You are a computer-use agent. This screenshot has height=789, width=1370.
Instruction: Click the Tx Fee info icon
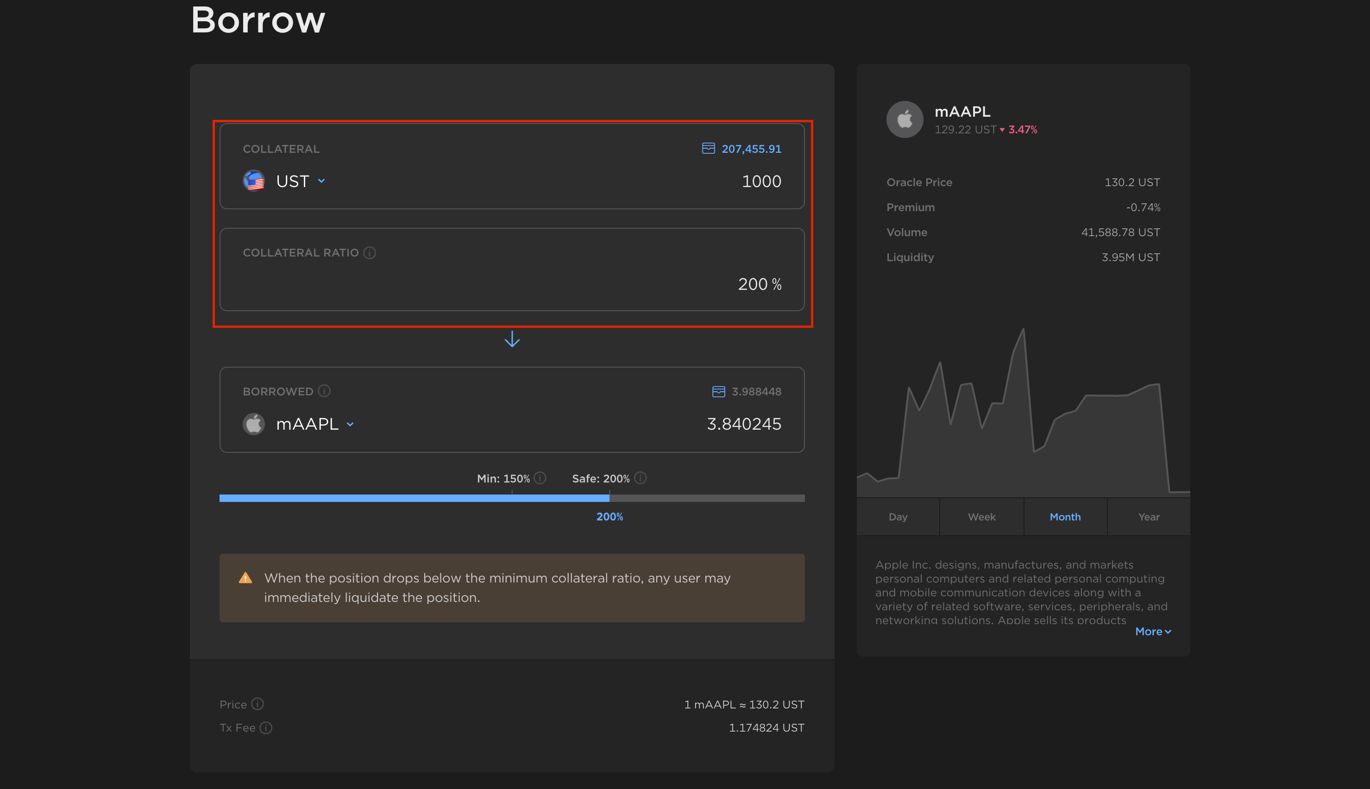click(x=265, y=728)
